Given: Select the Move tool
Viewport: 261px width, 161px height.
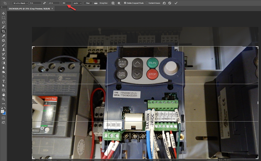Looking at the screenshot, I should 3,13.
